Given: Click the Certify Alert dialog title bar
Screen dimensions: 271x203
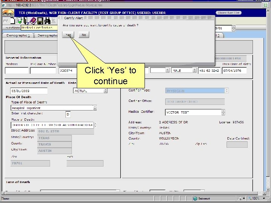Looking at the screenshot, I should (x=136, y=18).
